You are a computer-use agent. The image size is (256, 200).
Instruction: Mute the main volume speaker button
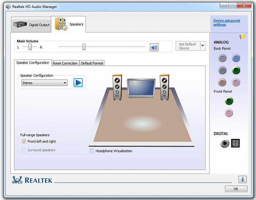[154, 47]
